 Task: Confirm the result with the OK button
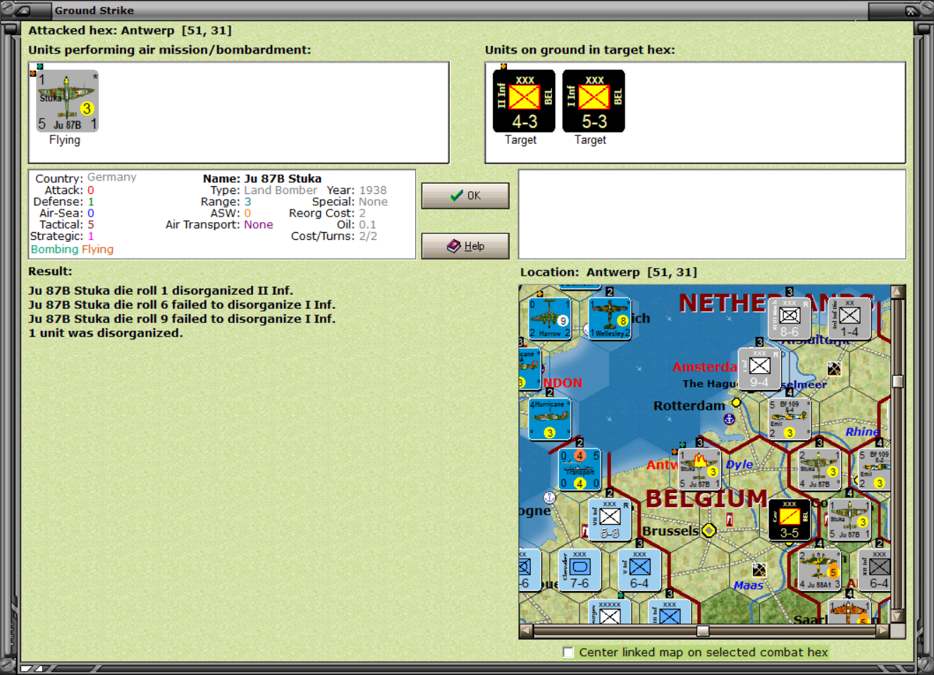pos(465,195)
